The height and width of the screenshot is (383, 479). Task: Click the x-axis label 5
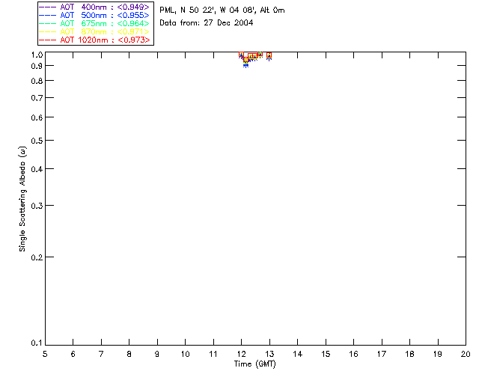(45, 354)
